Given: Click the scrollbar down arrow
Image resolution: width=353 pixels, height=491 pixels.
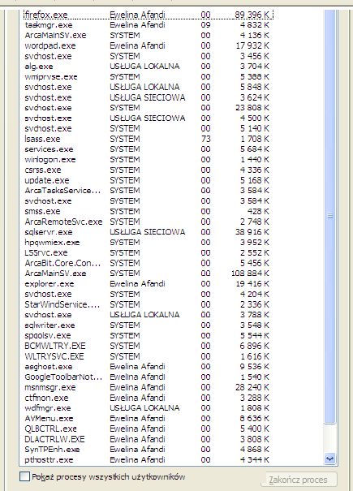Looking at the screenshot, I should pyautogui.click(x=329, y=459).
